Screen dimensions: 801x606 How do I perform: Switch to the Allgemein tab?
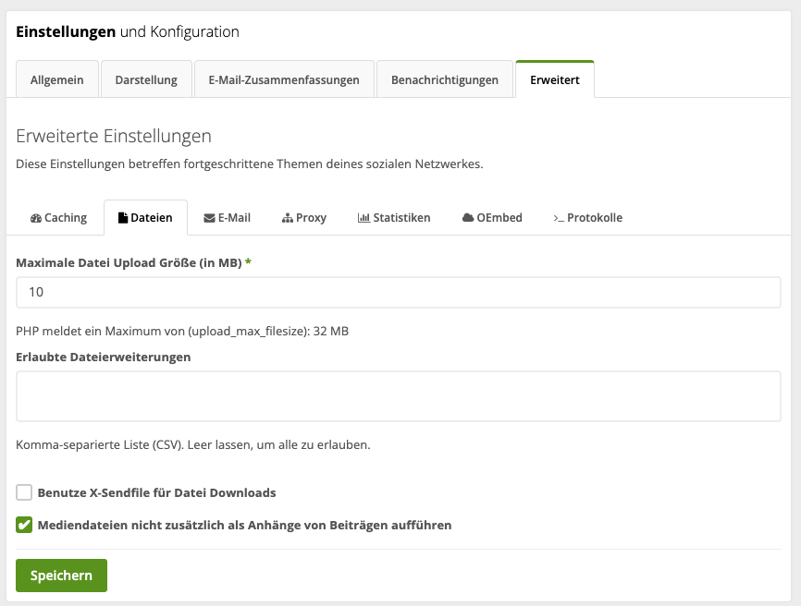(x=56, y=79)
